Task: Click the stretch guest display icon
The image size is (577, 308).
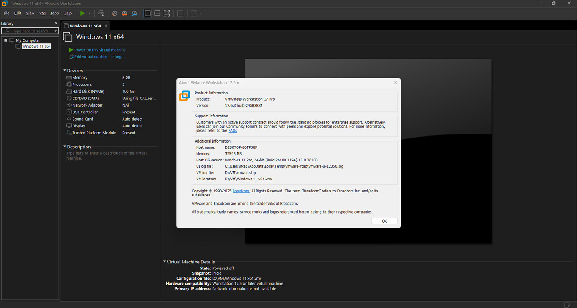Action: (194, 13)
